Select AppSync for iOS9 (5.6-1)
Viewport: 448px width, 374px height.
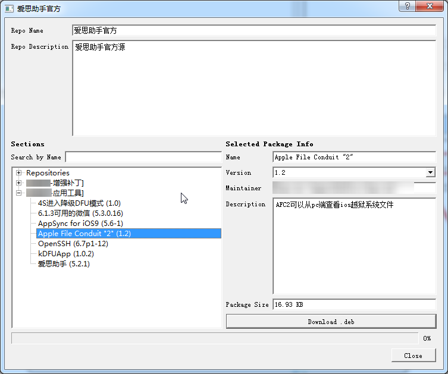(x=80, y=223)
